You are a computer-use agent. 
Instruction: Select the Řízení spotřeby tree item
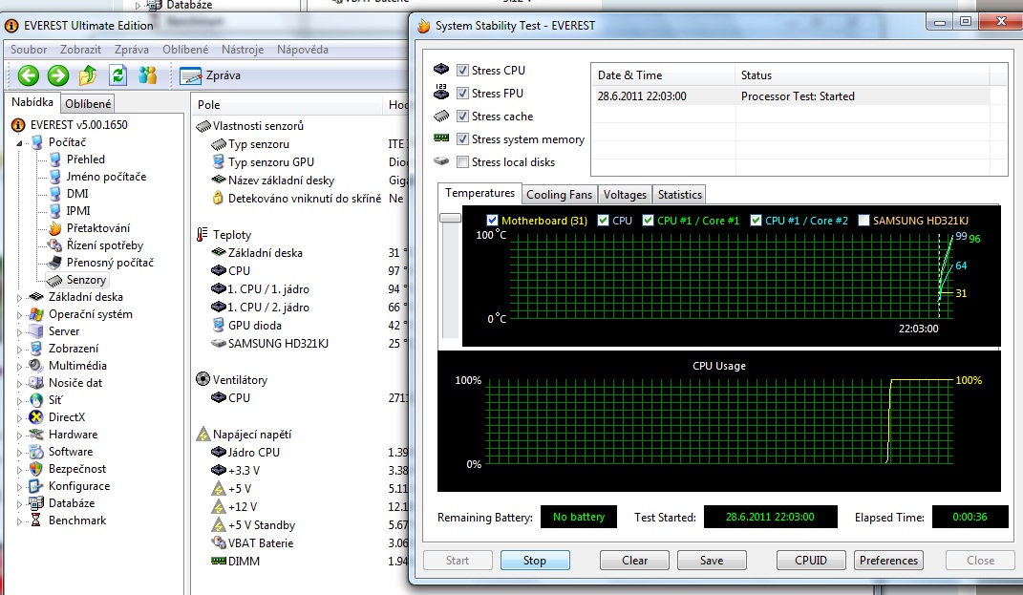pyautogui.click(x=104, y=245)
